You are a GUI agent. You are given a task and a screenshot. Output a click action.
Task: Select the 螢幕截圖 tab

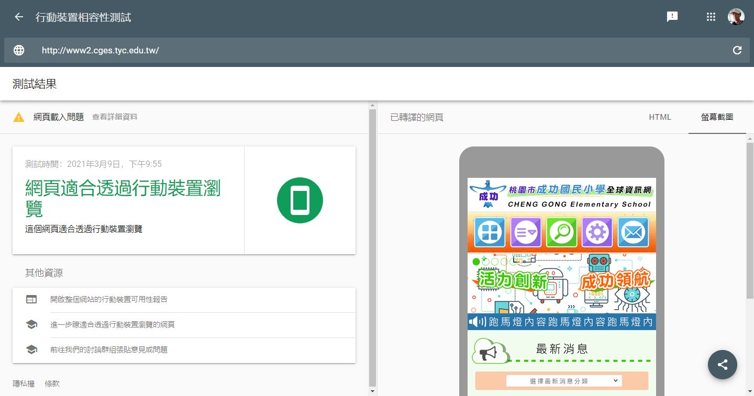coord(717,117)
